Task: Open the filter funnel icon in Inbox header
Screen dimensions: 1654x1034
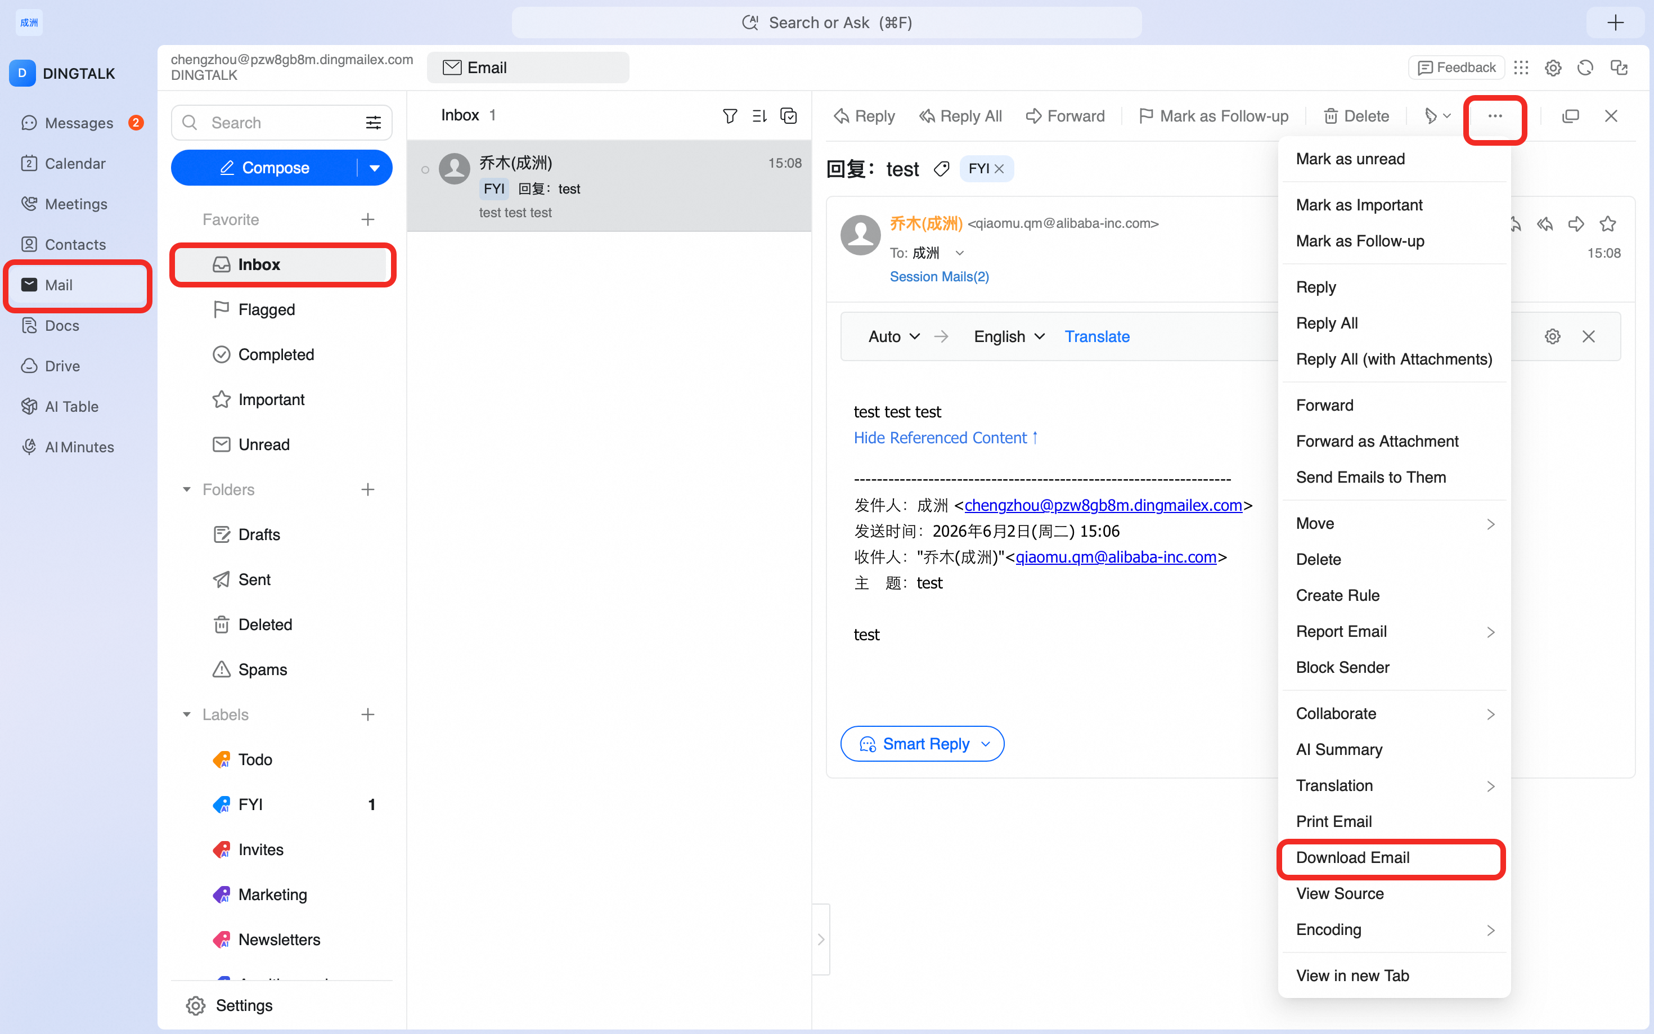Action: click(730, 115)
